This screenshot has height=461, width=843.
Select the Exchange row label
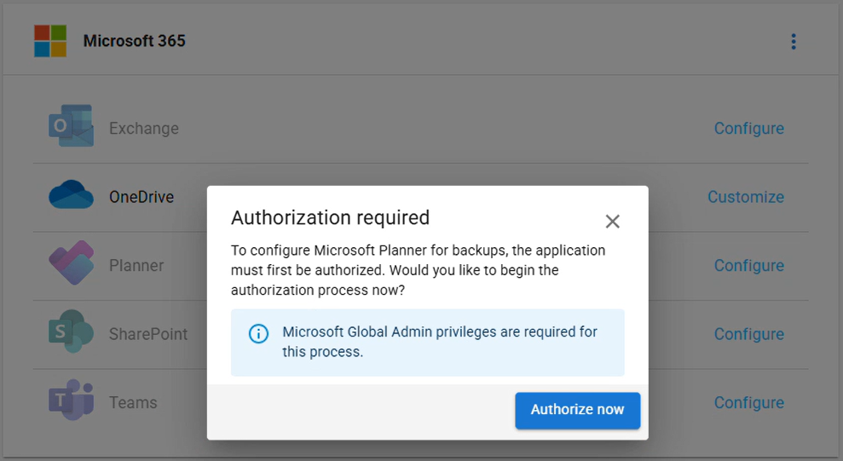pos(144,129)
